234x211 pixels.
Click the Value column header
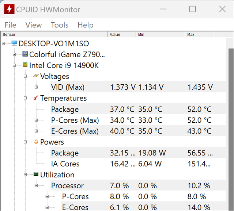click(x=122, y=34)
